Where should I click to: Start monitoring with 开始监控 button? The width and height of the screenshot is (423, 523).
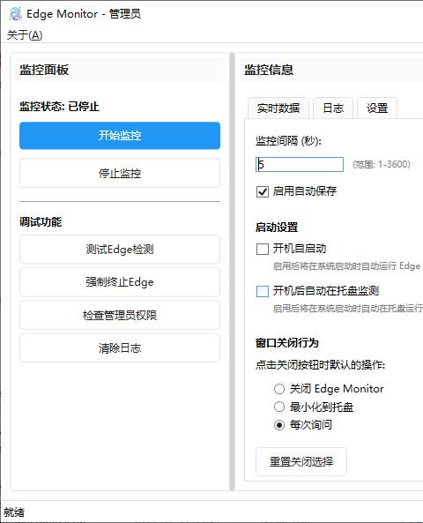coord(120,136)
